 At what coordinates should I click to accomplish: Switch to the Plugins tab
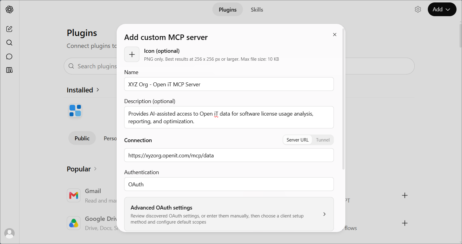(x=228, y=9)
